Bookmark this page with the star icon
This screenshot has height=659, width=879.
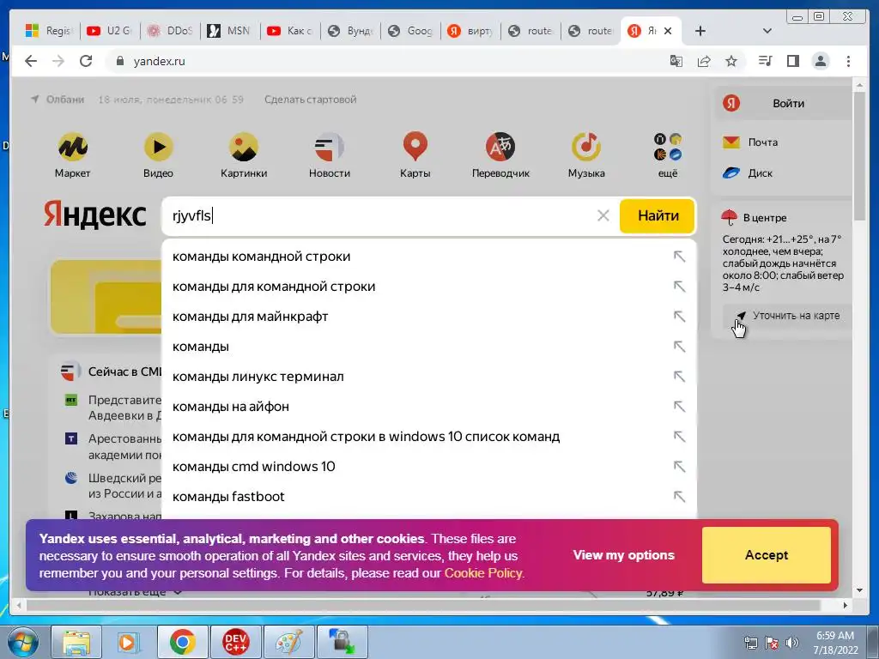(x=731, y=61)
